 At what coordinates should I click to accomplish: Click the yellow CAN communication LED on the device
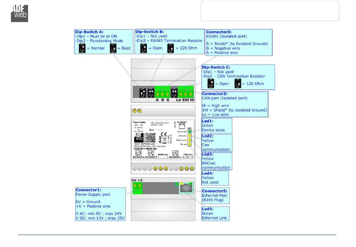pos(190,136)
